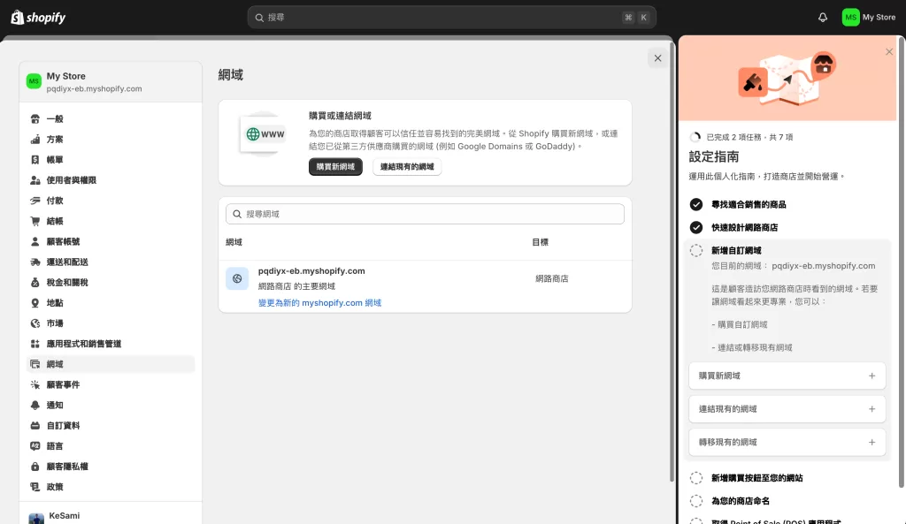The image size is (906, 524).
Task: Click 連結現有的網域 button in card
Action: click(407, 167)
